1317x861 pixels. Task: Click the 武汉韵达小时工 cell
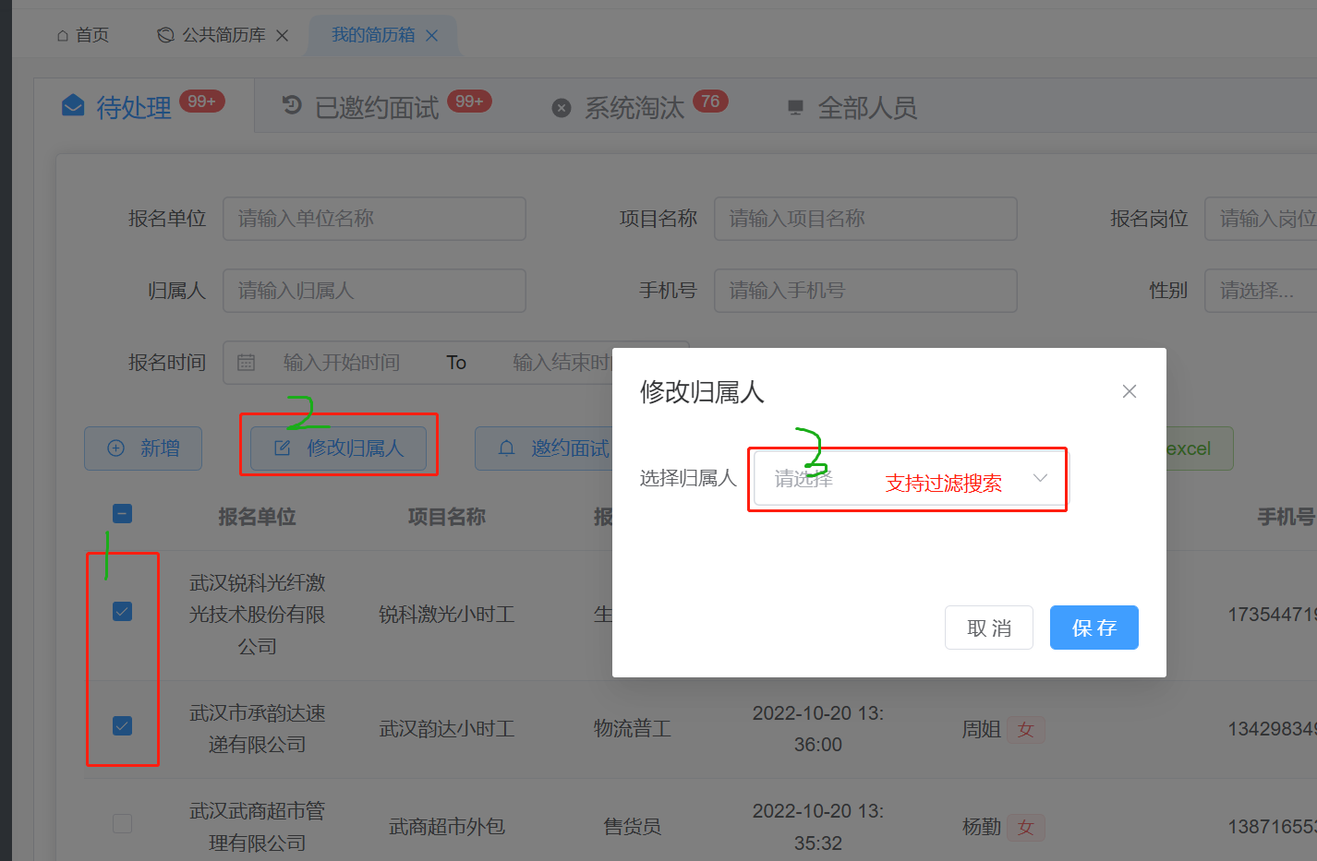click(447, 729)
